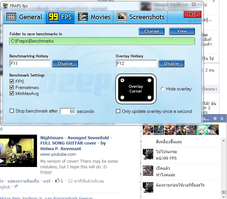This screenshot has height=199, width=227.
Task: Click avatar next to ไปโปรแกรม message
Action: (x=148, y=154)
